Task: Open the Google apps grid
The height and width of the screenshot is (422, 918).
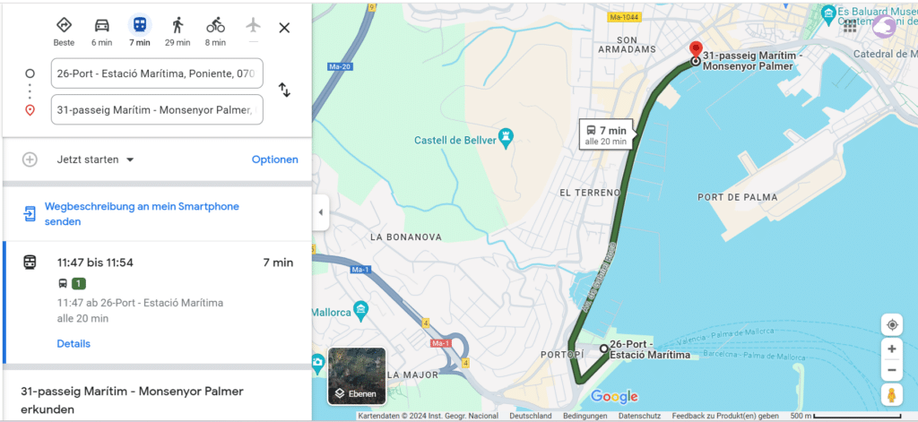Action: (850, 24)
